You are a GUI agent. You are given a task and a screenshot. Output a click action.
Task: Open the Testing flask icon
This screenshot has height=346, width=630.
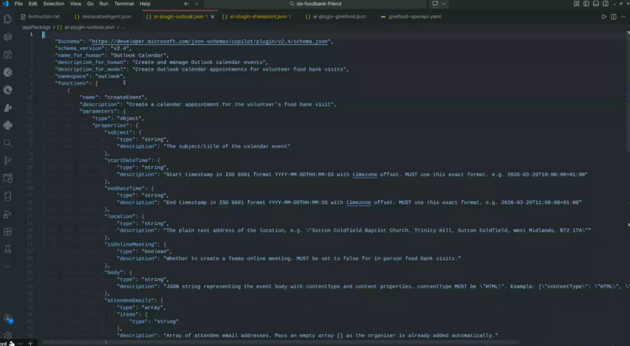pos(8,250)
